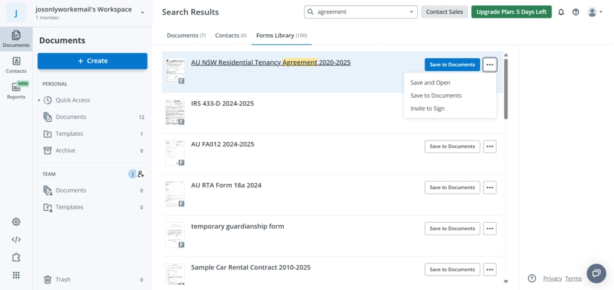The height and width of the screenshot is (290, 614).
Task: Switch to the Documents (7) tab
Action: 186,35
